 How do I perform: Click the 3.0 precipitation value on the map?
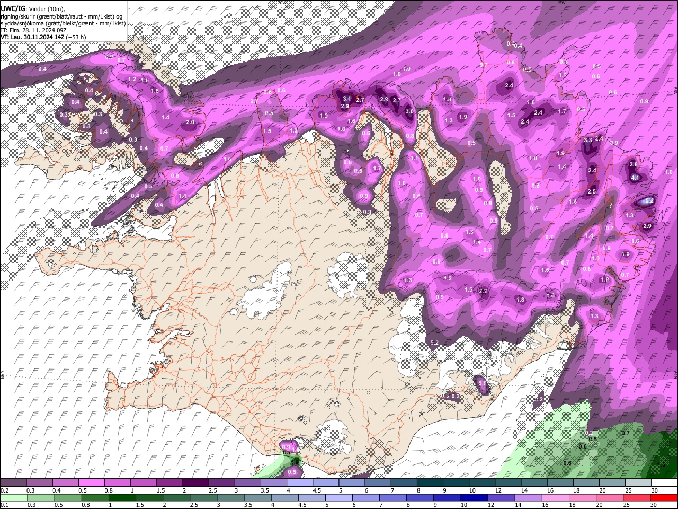coord(409,112)
